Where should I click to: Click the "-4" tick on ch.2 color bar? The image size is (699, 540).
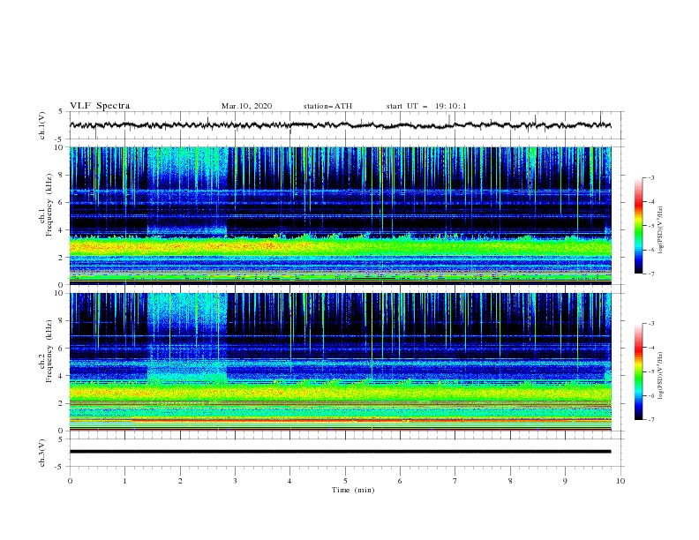[x=650, y=348]
